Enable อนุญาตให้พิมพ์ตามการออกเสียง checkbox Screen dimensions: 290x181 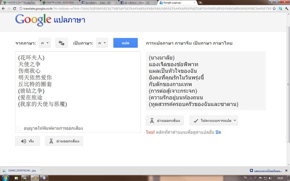[x=19, y=129]
